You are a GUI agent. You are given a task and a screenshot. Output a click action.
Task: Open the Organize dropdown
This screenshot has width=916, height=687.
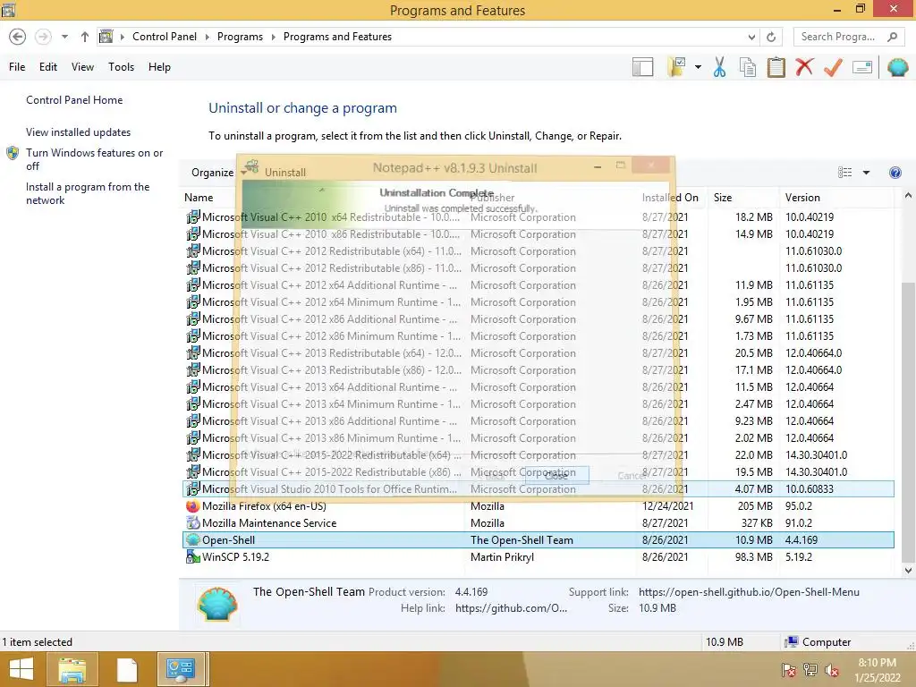click(x=218, y=173)
